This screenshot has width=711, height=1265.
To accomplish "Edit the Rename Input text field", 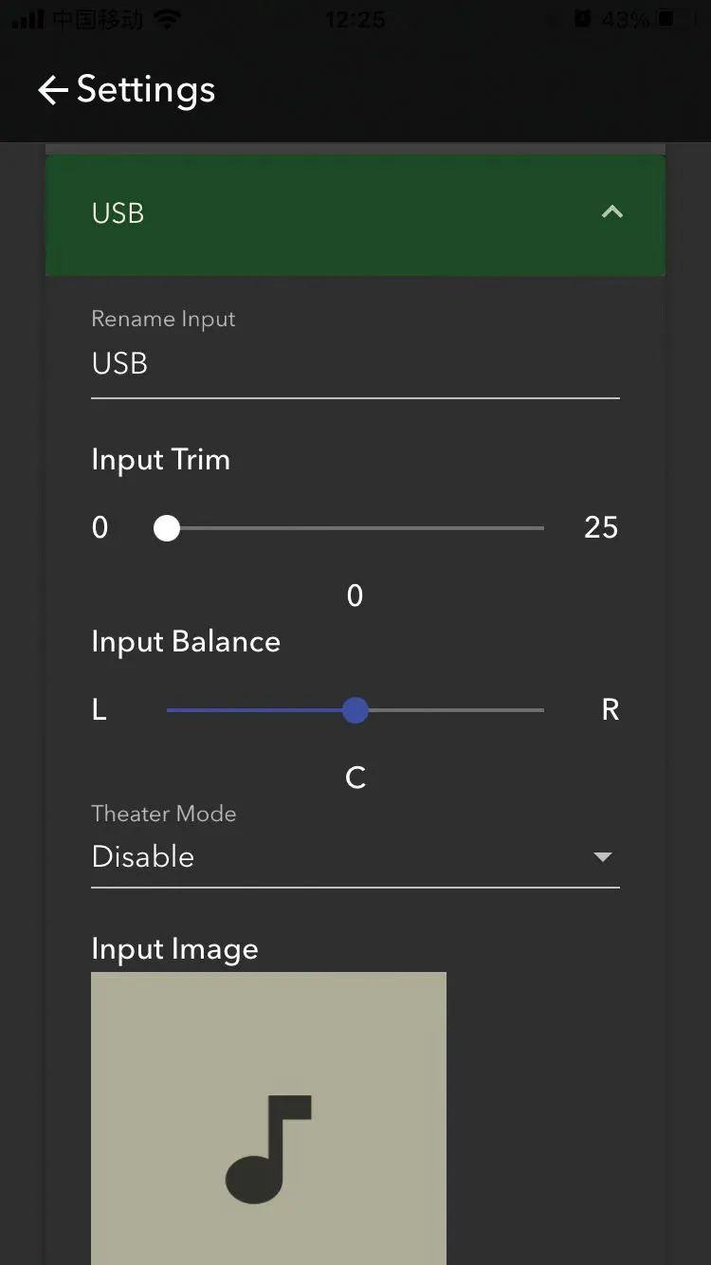I will (x=355, y=364).
